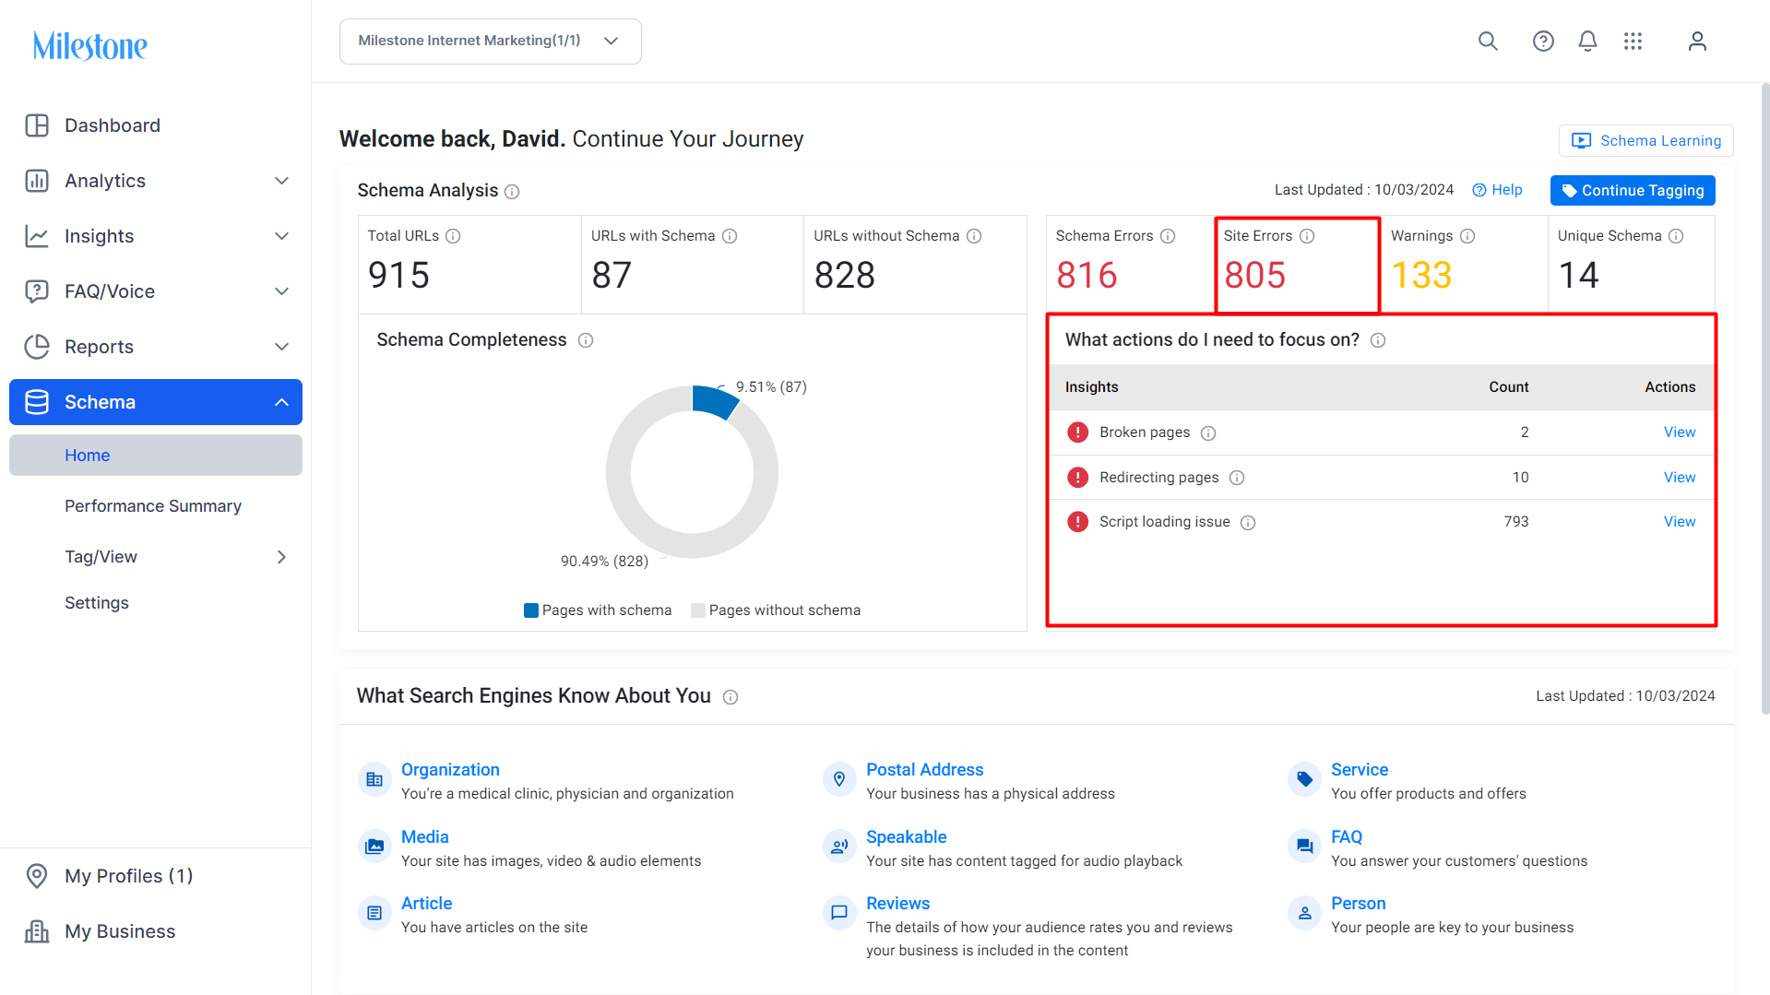Click info icon next to Total URLs
Image resolution: width=1770 pixels, height=995 pixels.
tap(453, 236)
